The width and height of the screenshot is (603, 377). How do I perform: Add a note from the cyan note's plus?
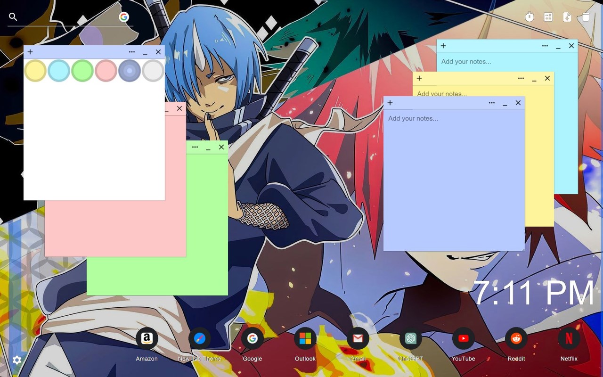443,46
